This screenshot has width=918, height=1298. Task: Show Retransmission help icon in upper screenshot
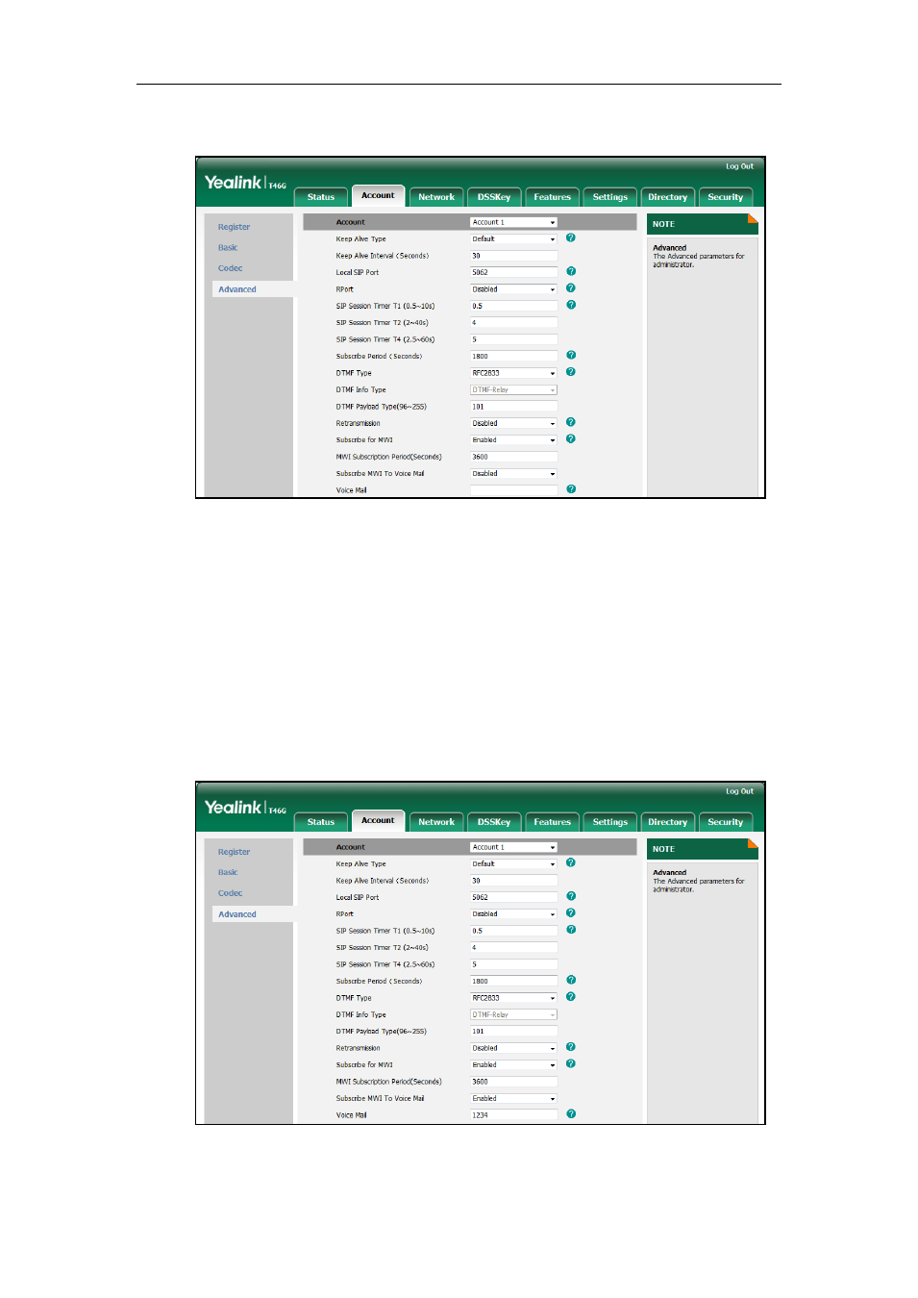pyautogui.click(x=571, y=422)
